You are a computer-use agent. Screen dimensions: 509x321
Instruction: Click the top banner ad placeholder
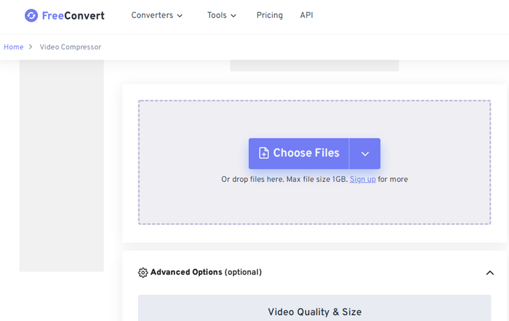[314, 65]
